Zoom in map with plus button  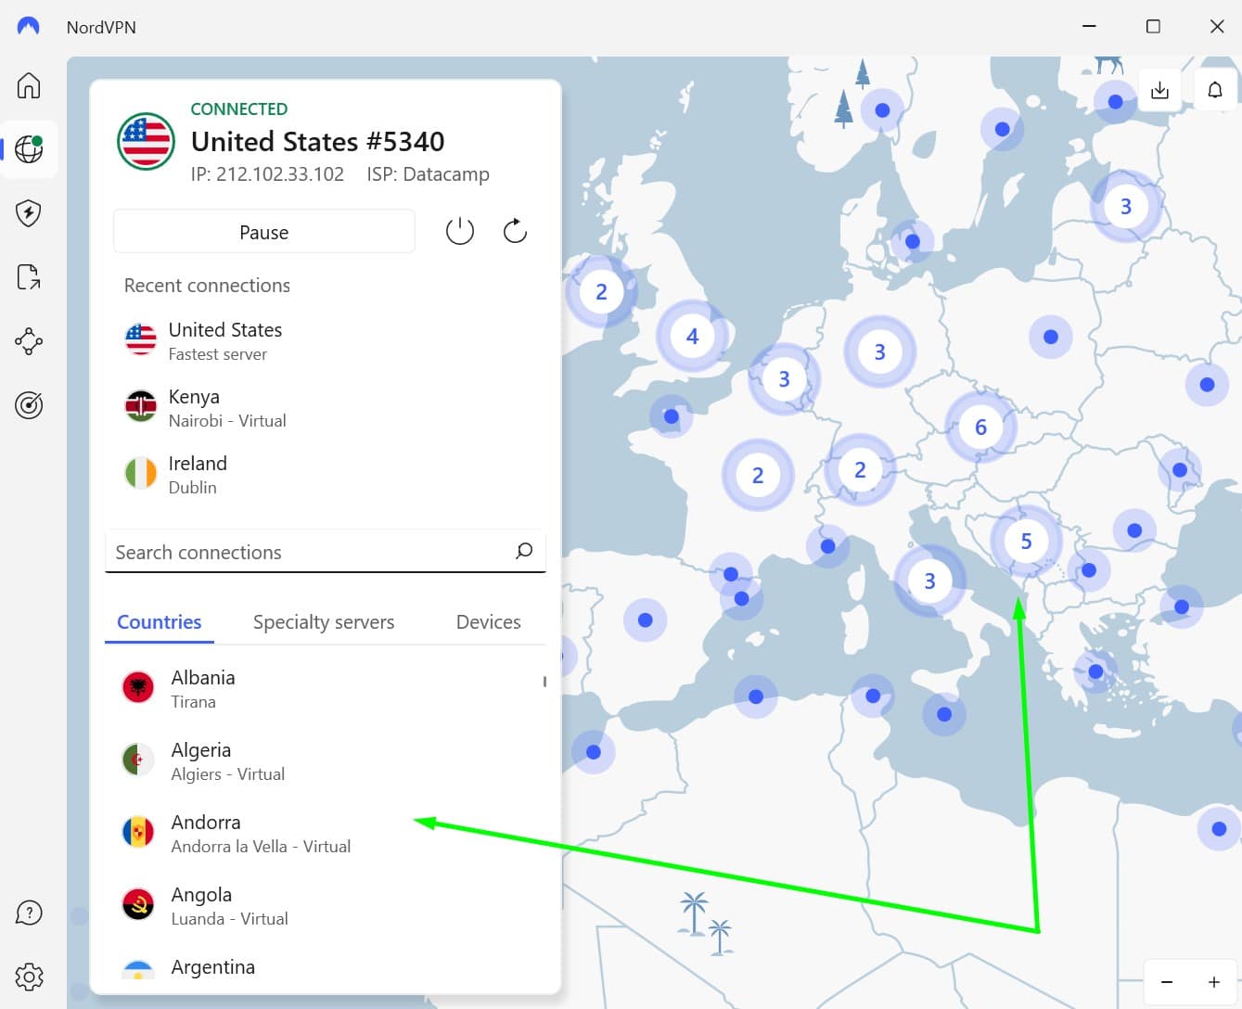[1213, 982]
